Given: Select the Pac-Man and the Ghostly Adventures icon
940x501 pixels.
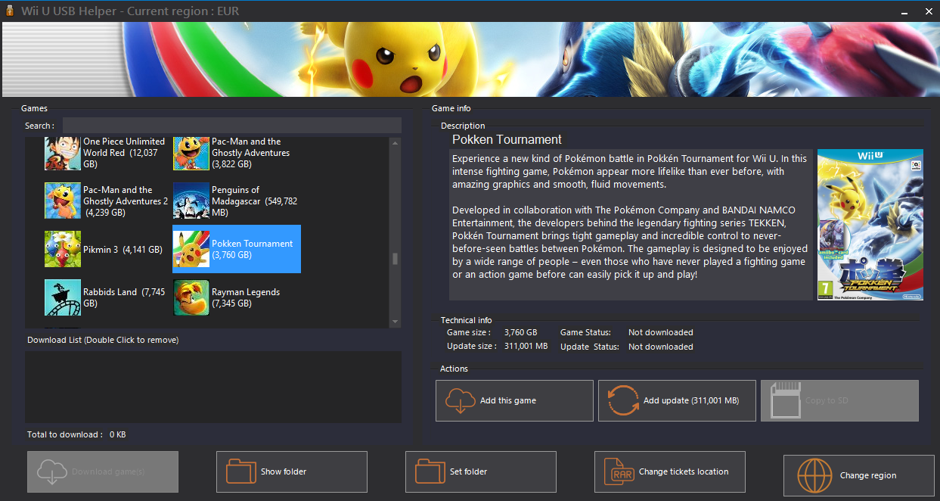Looking at the screenshot, I should (x=191, y=154).
